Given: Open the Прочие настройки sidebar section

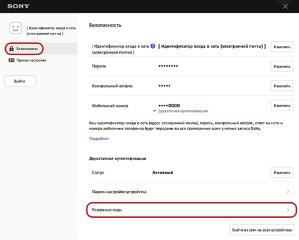Looking at the screenshot, I should [x=31, y=60].
